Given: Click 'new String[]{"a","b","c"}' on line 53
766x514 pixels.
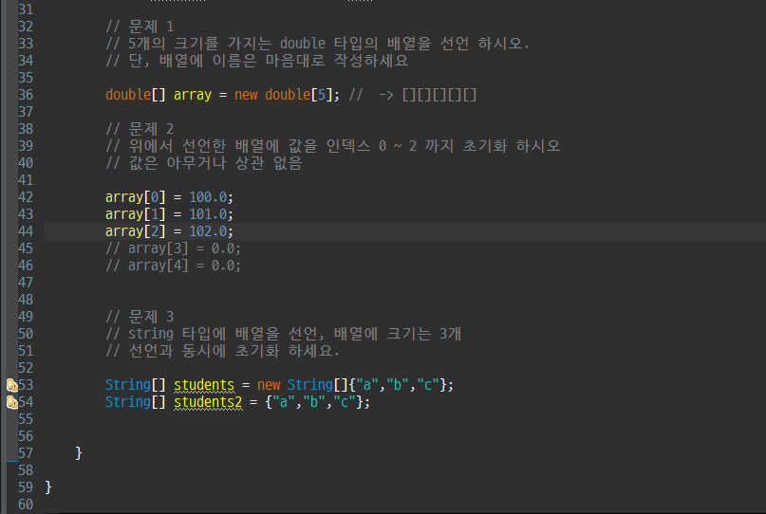Looking at the screenshot, I should click(x=352, y=385).
